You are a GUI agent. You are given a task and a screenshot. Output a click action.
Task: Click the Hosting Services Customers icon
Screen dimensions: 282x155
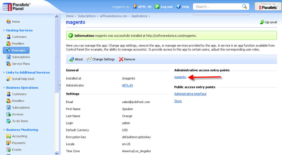[9, 37]
